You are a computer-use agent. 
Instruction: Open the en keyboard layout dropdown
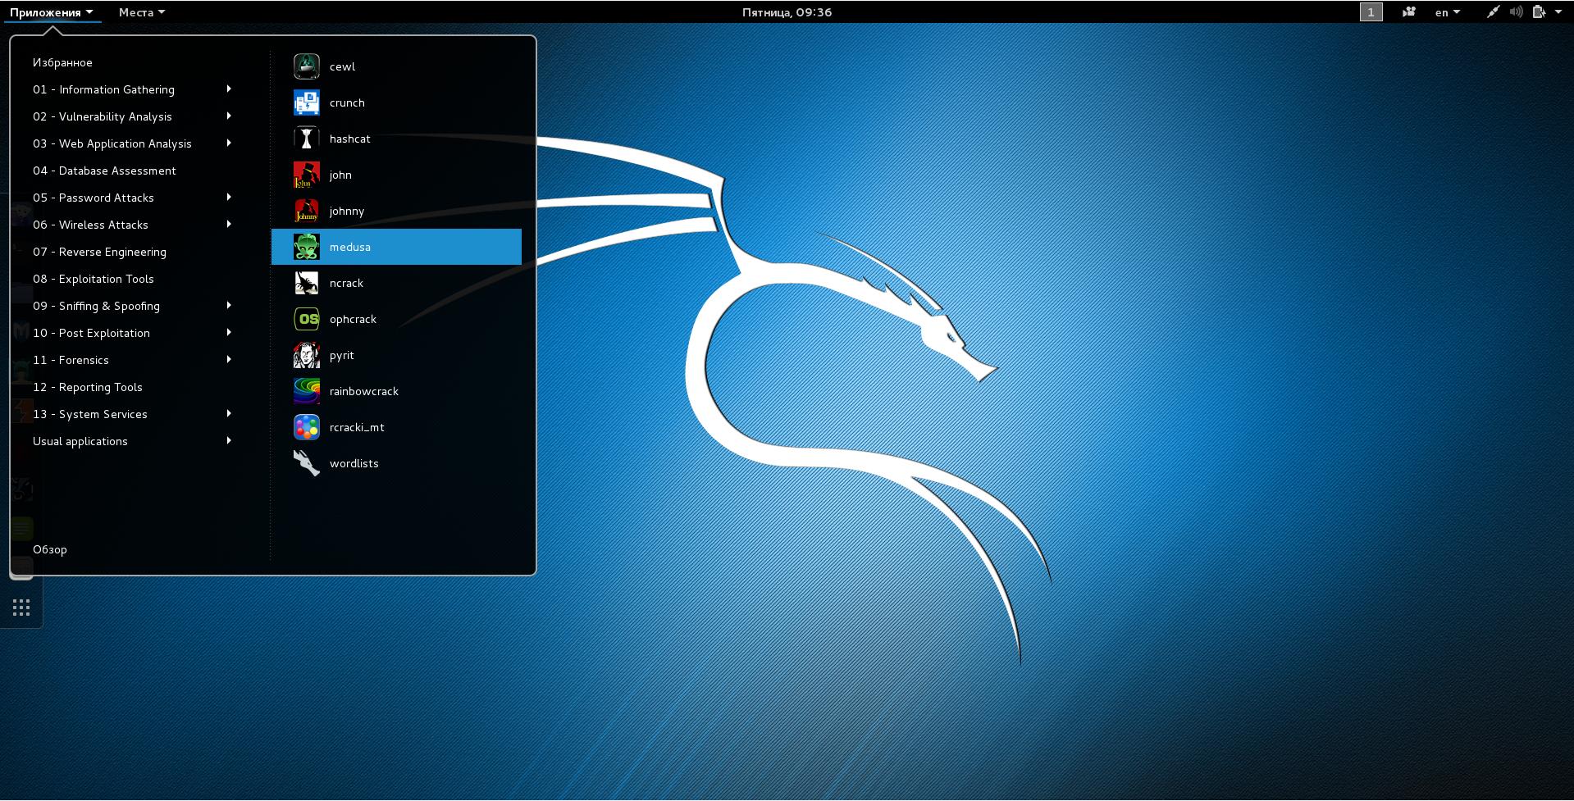pos(1448,12)
